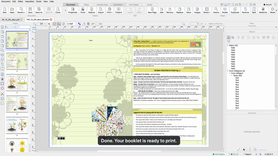Toggle the object tree hierarchy view
This screenshot has width=278, height=156.
(228, 38)
